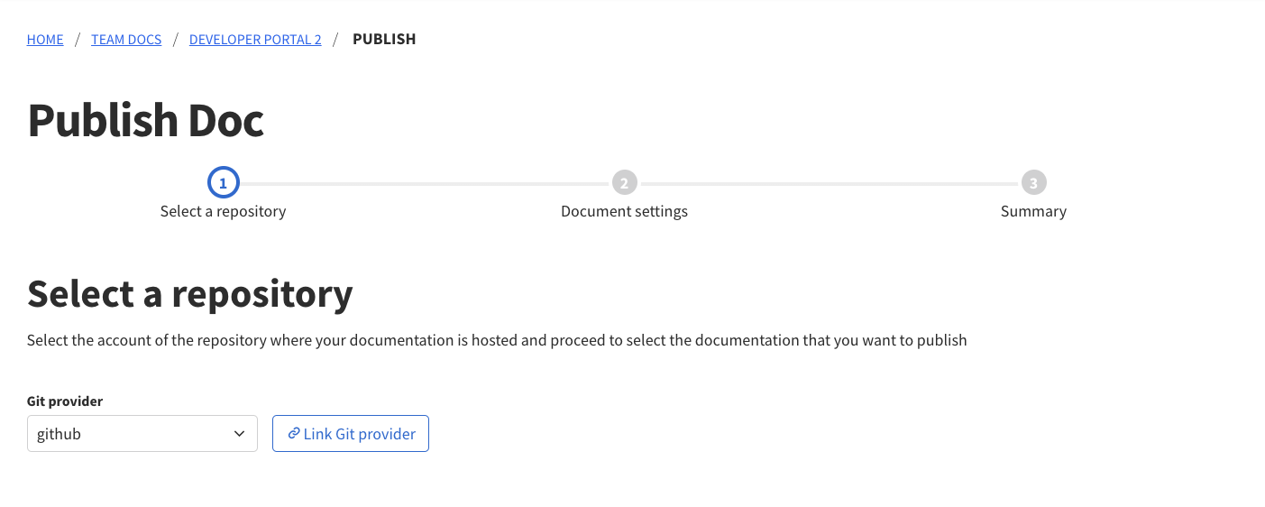The height and width of the screenshot is (507, 1265).
Task: Open the TEAM DOCS breadcrumb link
Action: (126, 40)
